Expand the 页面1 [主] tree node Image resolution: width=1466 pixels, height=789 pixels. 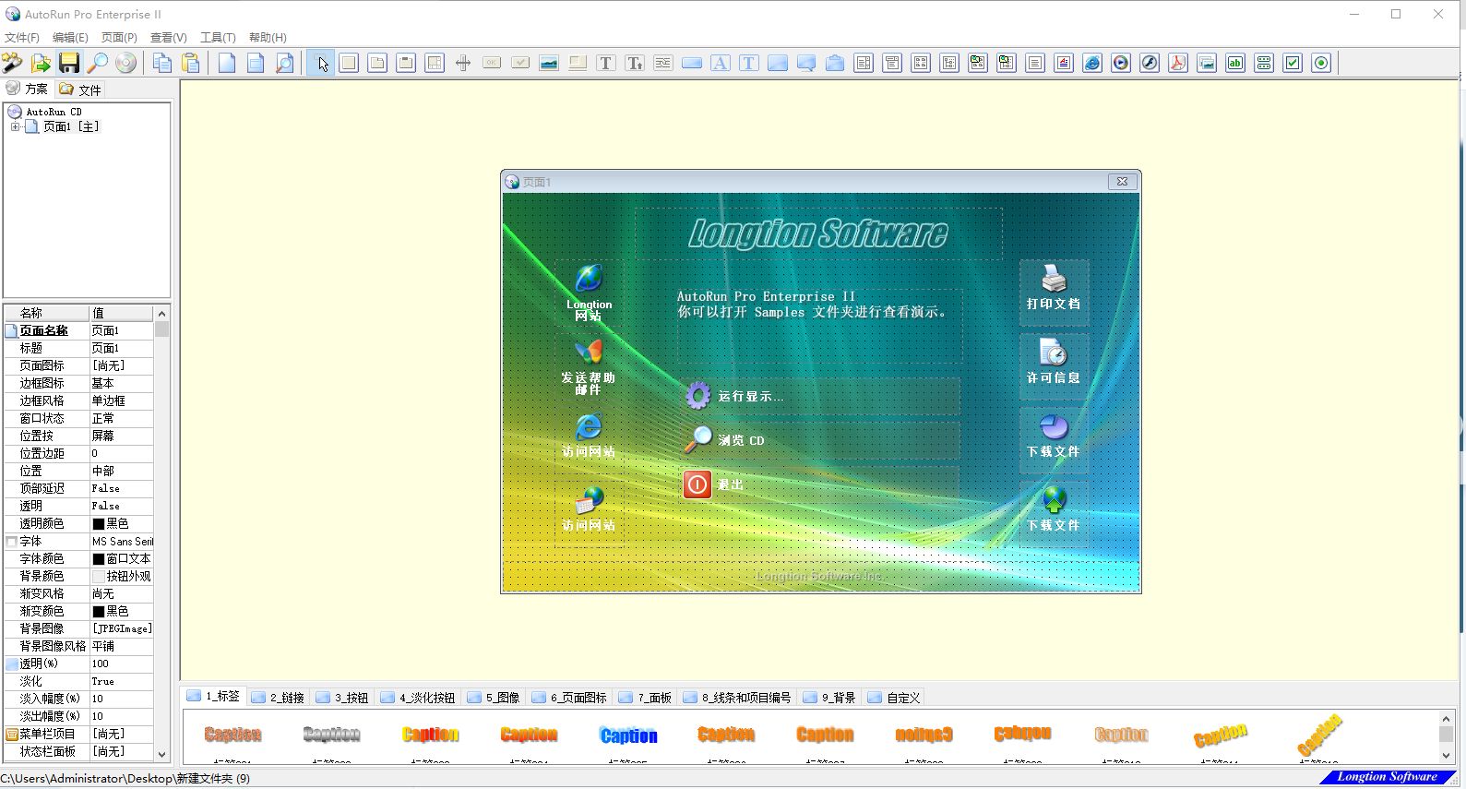pyautogui.click(x=16, y=126)
